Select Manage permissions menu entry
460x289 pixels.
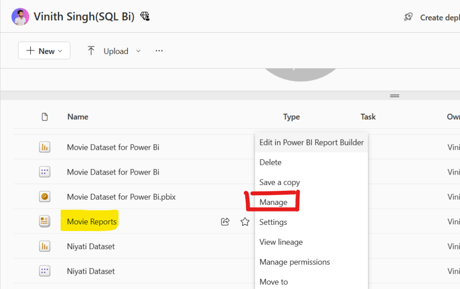(x=312, y=262)
